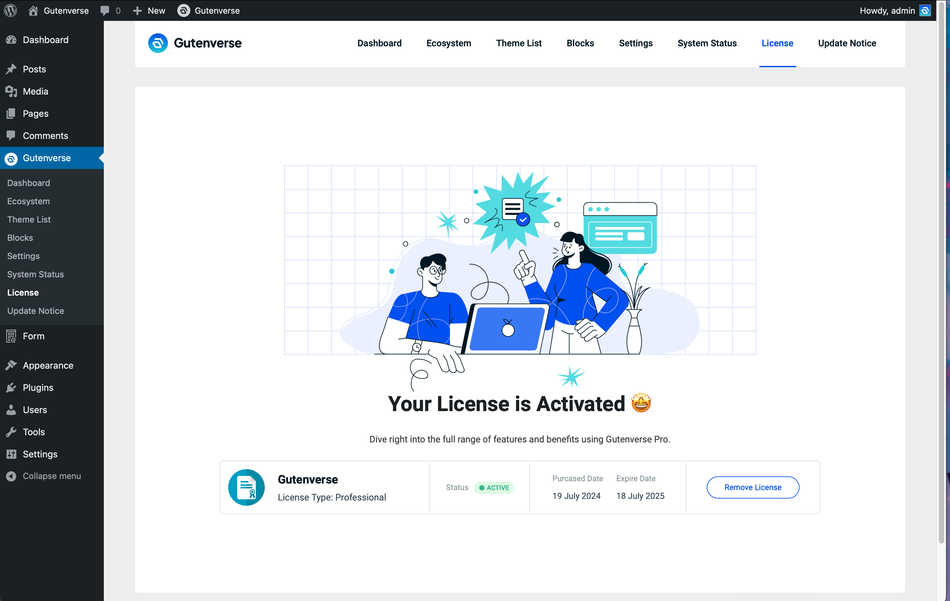Open the Appearance sidebar menu
This screenshot has width=950, height=601.
(x=48, y=365)
